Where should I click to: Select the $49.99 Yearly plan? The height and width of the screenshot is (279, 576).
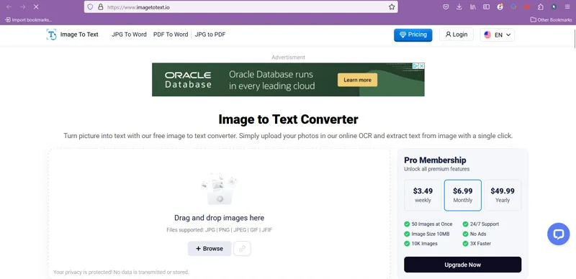point(503,196)
